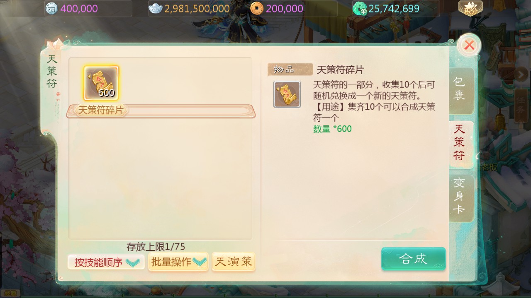Click the 经验 icon at bottom-left corner

click(x=10, y=293)
